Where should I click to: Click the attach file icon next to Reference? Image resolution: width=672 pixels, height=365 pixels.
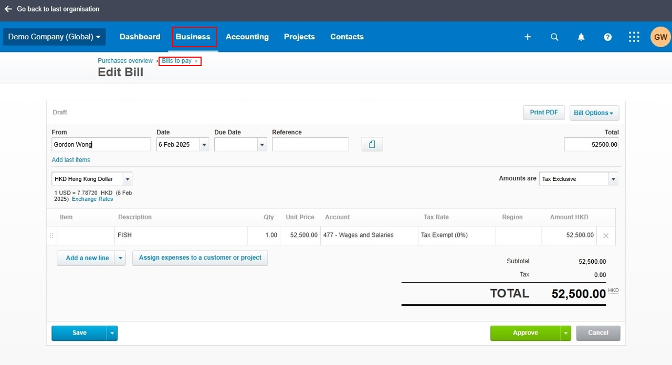point(372,144)
